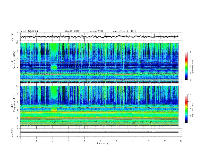Click the 'Time (min)' axis label
204x158 pixels.
[103, 143]
